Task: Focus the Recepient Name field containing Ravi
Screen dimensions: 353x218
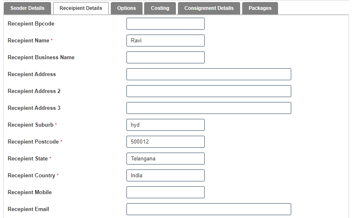Action: click(165, 41)
